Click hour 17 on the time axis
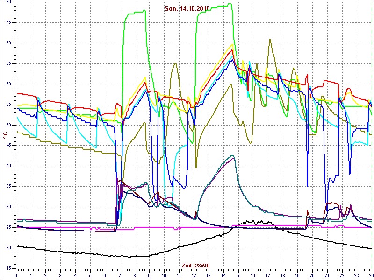Viewport: 374px width, 280px height. pyautogui.click(x=268, y=275)
